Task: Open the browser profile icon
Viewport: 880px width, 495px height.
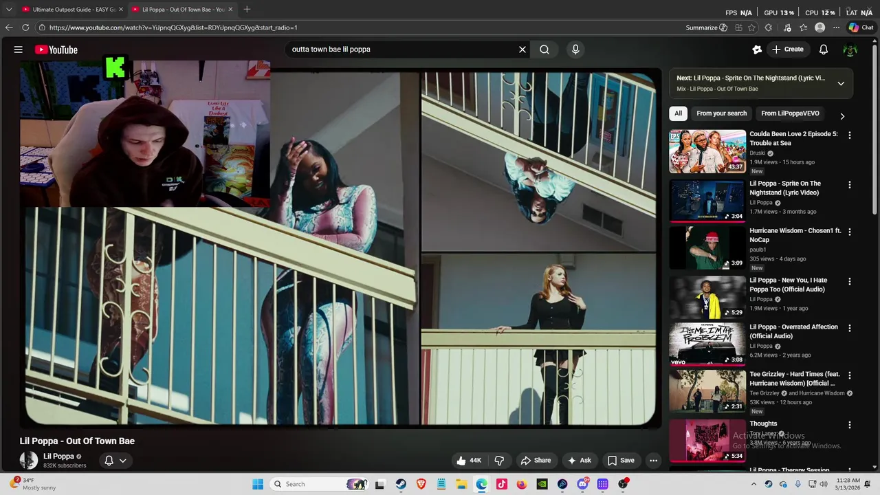Action: pos(819,27)
